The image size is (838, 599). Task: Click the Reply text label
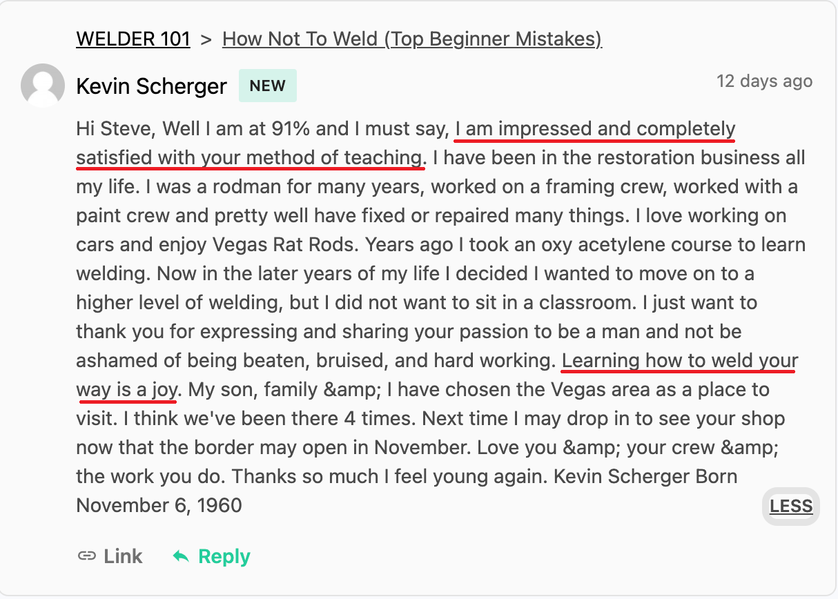[x=224, y=556]
